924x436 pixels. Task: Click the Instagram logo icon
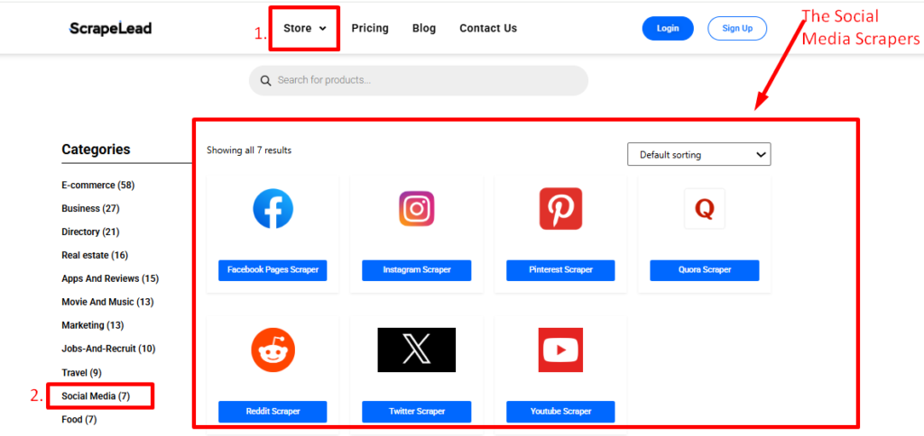tap(417, 208)
